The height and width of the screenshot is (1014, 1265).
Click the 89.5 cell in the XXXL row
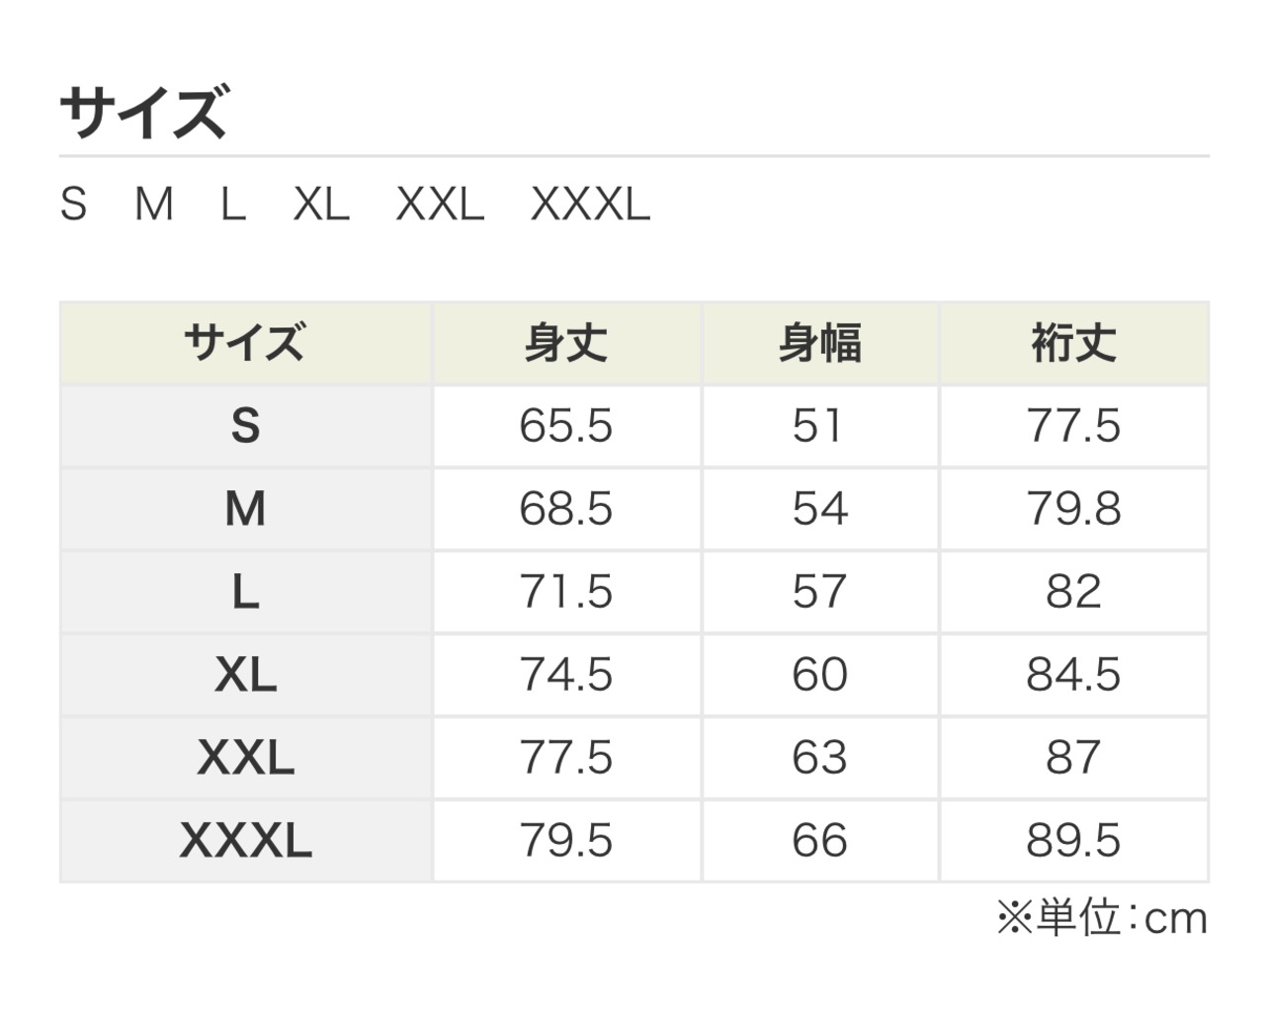[x=1073, y=841]
